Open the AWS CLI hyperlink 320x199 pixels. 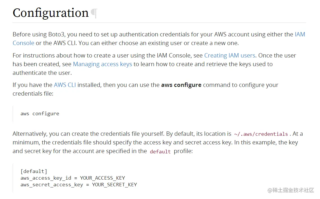pyautogui.click(x=65, y=85)
